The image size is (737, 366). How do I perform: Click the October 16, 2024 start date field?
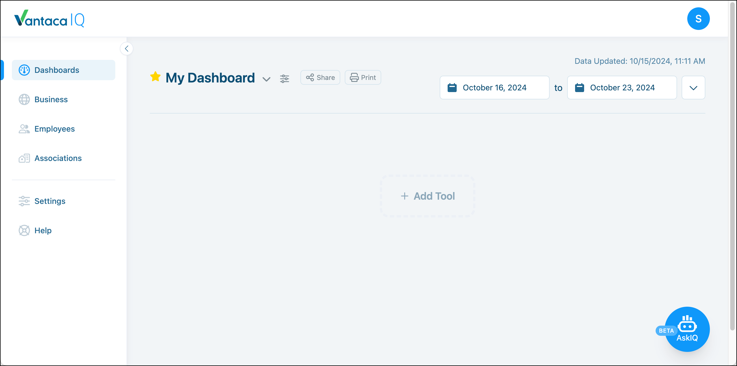coord(494,88)
